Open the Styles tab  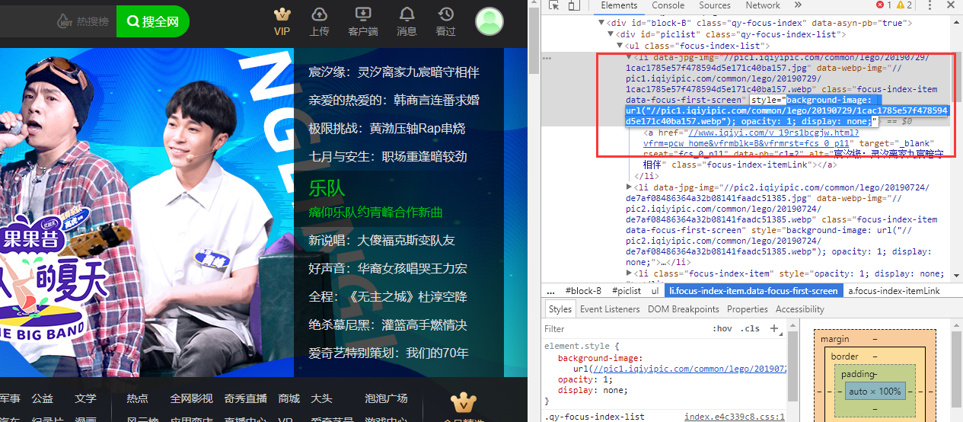pos(560,309)
